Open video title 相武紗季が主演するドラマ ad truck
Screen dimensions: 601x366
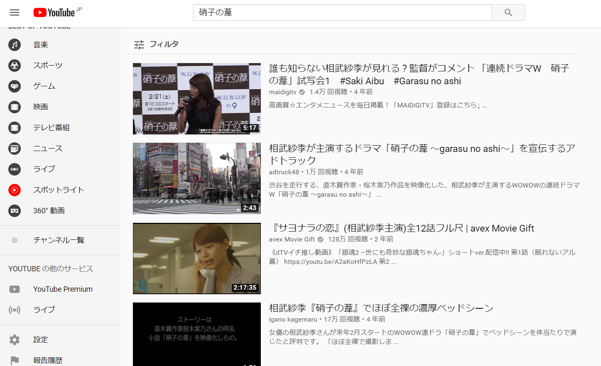pos(422,154)
